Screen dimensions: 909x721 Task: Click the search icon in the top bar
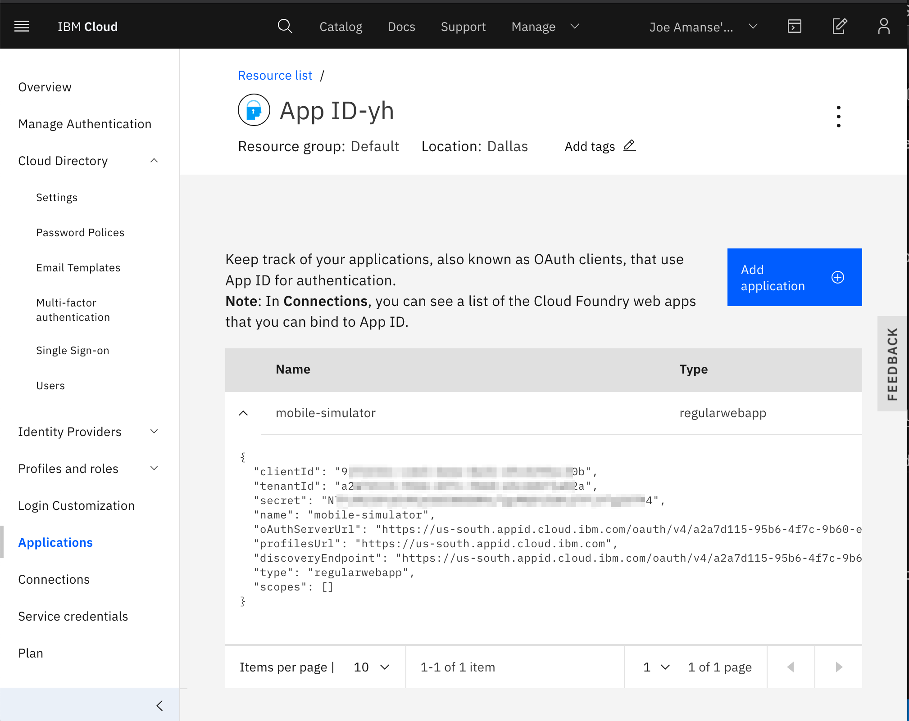[285, 26]
